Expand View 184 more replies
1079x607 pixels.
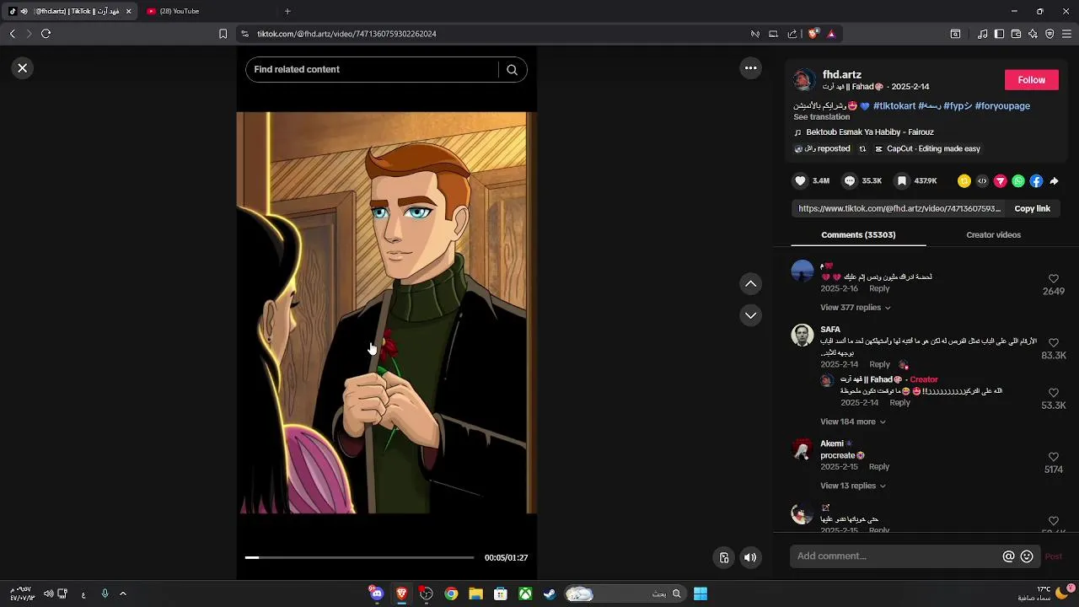click(x=852, y=422)
